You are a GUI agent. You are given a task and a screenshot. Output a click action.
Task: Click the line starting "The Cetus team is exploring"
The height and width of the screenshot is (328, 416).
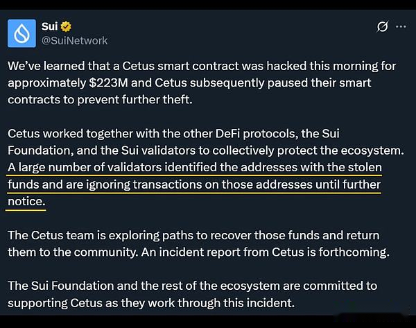(x=193, y=235)
